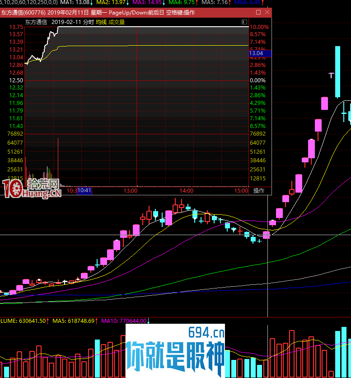Click the 2019-02-11 date in chart header

66,22
